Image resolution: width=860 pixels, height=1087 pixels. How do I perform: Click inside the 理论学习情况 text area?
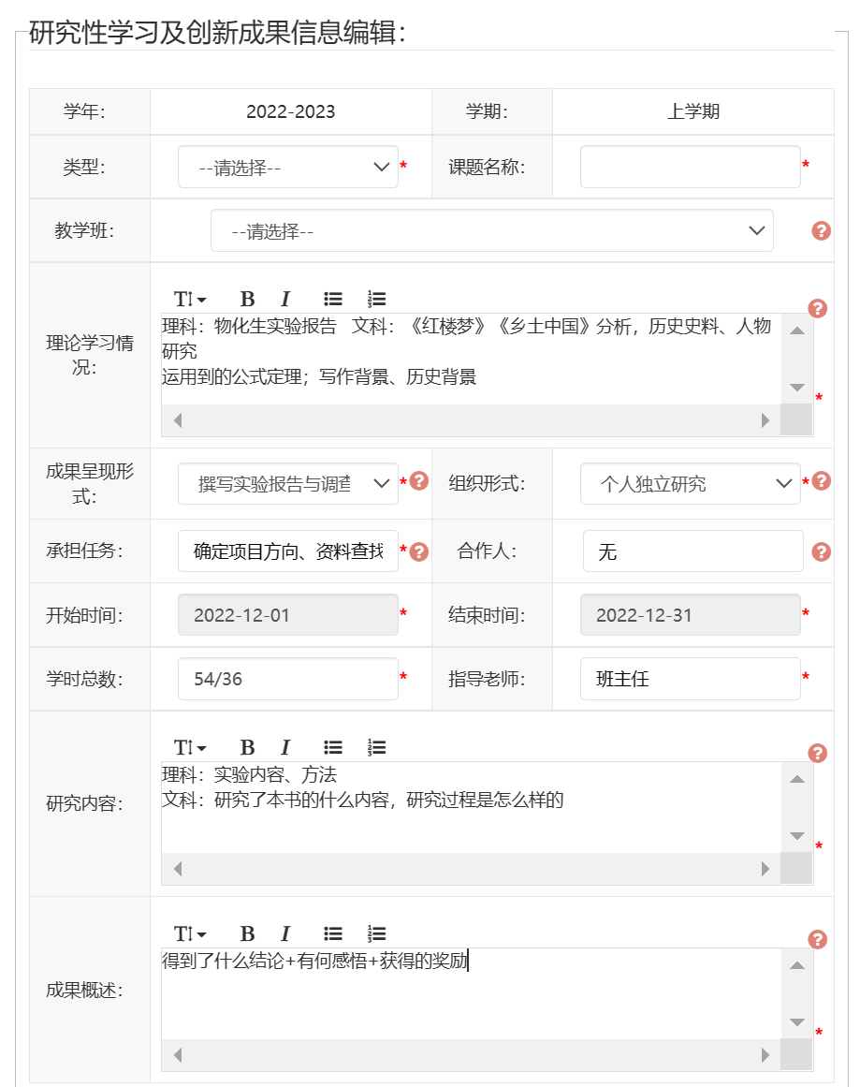[x=472, y=360]
